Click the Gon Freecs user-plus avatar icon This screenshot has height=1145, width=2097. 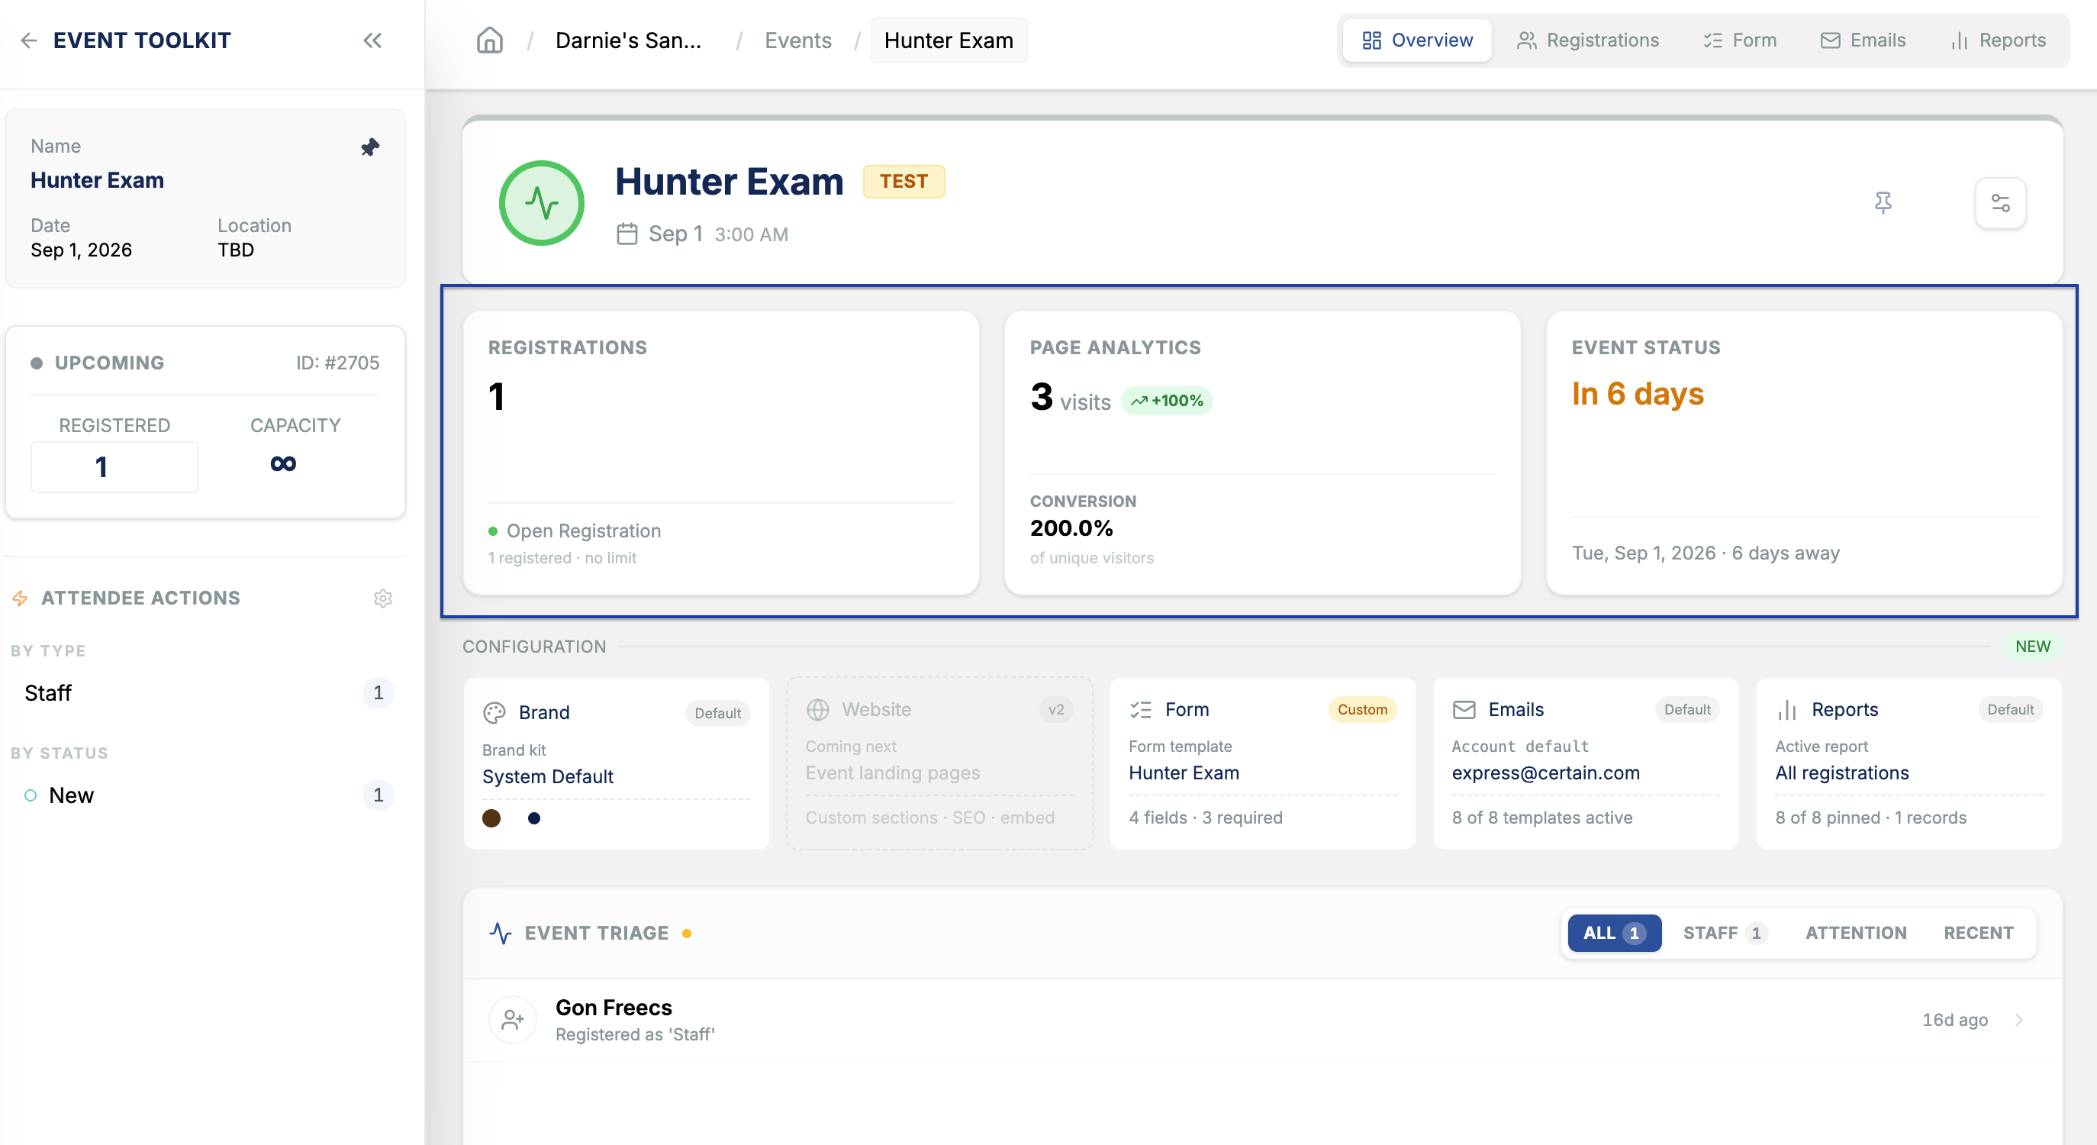click(x=513, y=1020)
